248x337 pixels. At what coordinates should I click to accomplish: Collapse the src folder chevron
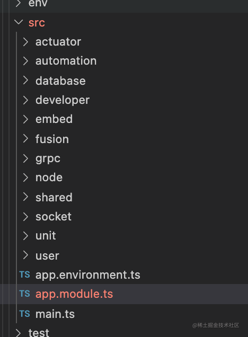click(19, 22)
